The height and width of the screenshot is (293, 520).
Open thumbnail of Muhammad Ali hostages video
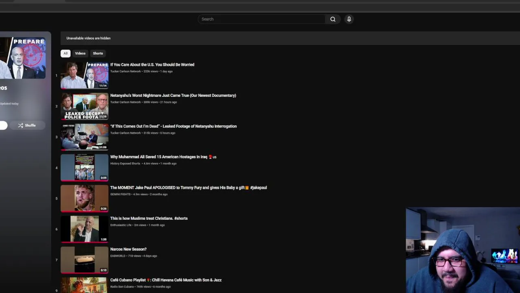pyautogui.click(x=84, y=168)
